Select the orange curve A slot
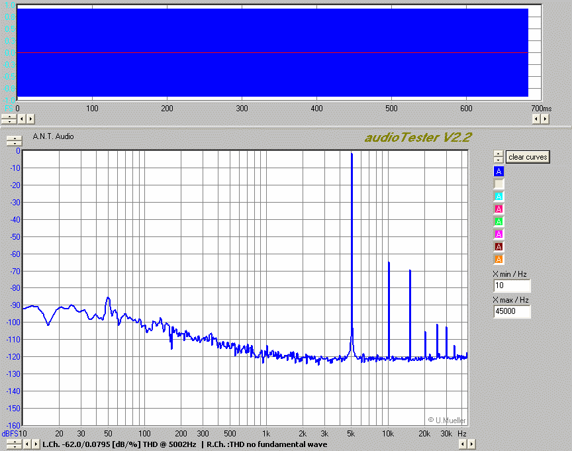 click(499, 260)
